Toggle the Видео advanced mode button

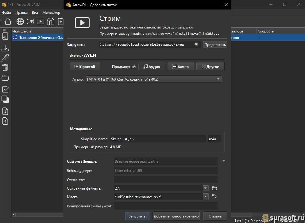click(x=180, y=66)
